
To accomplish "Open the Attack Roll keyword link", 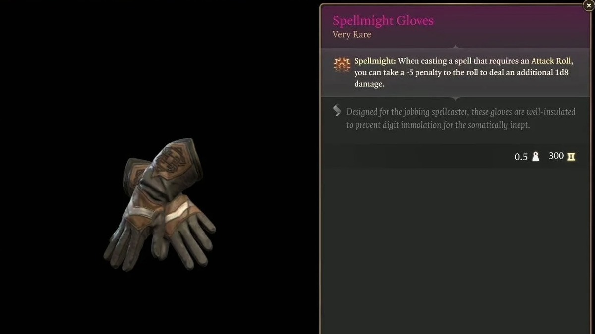I will coord(552,61).
